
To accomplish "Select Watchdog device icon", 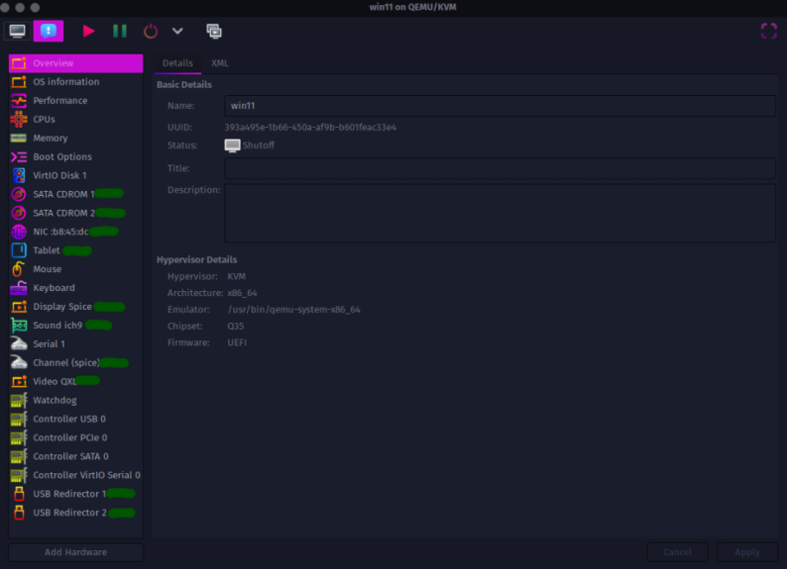I will click(19, 400).
